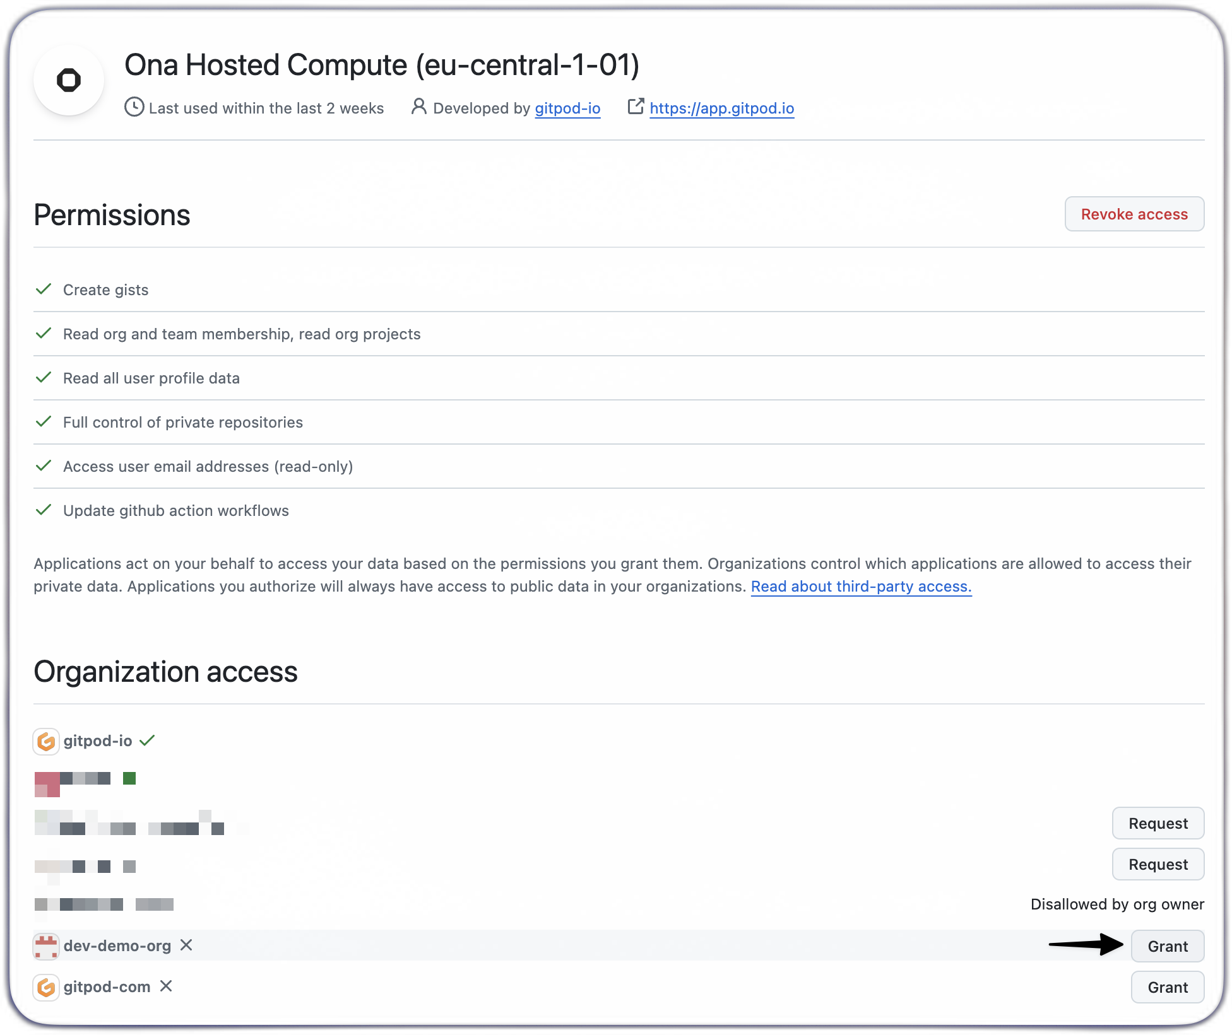Screen dimensions: 1232x1035
Task: Click the dev-demo-org organization avatar
Action: (45, 946)
